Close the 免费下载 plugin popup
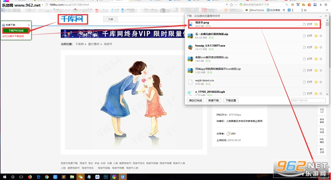Image resolution: width=331 pixels, height=180 pixels. 29,25
